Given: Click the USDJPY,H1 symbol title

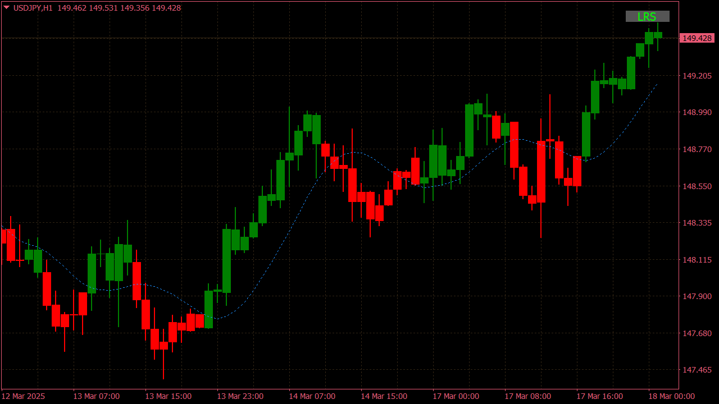Looking at the screenshot, I should point(33,8).
